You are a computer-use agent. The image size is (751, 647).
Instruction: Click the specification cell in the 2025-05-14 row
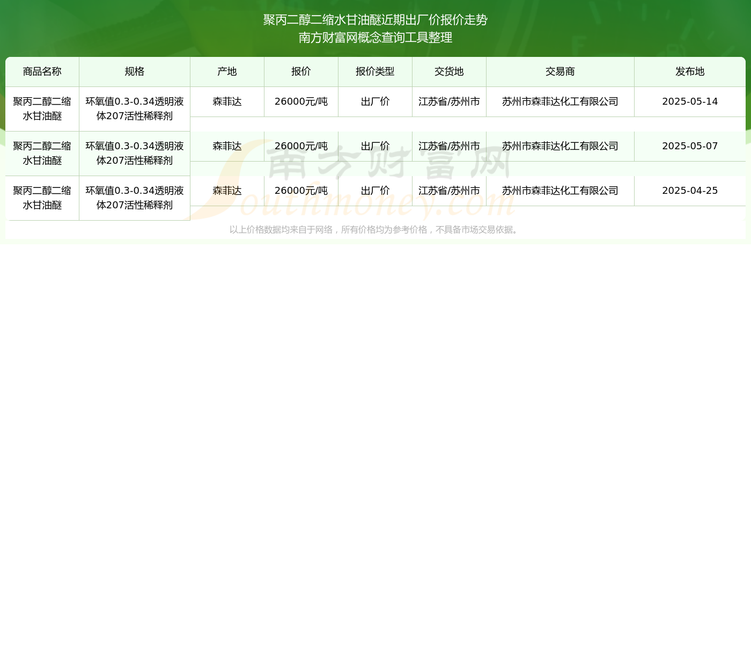click(135, 109)
